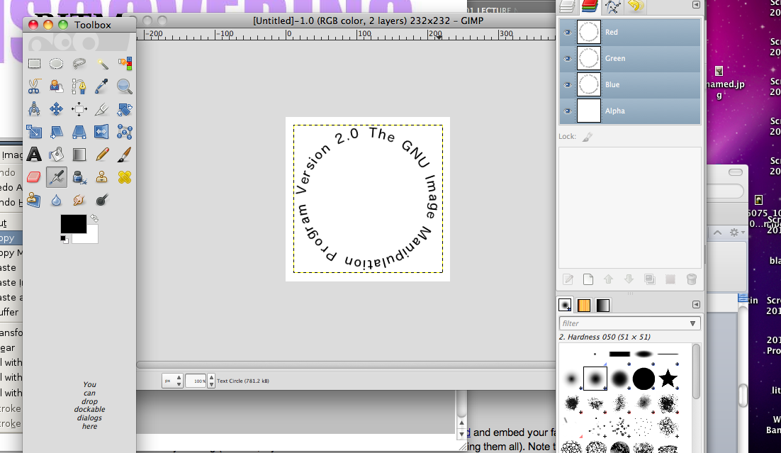Toggle visibility of the Red channel
The width and height of the screenshot is (781, 453).
(567, 33)
